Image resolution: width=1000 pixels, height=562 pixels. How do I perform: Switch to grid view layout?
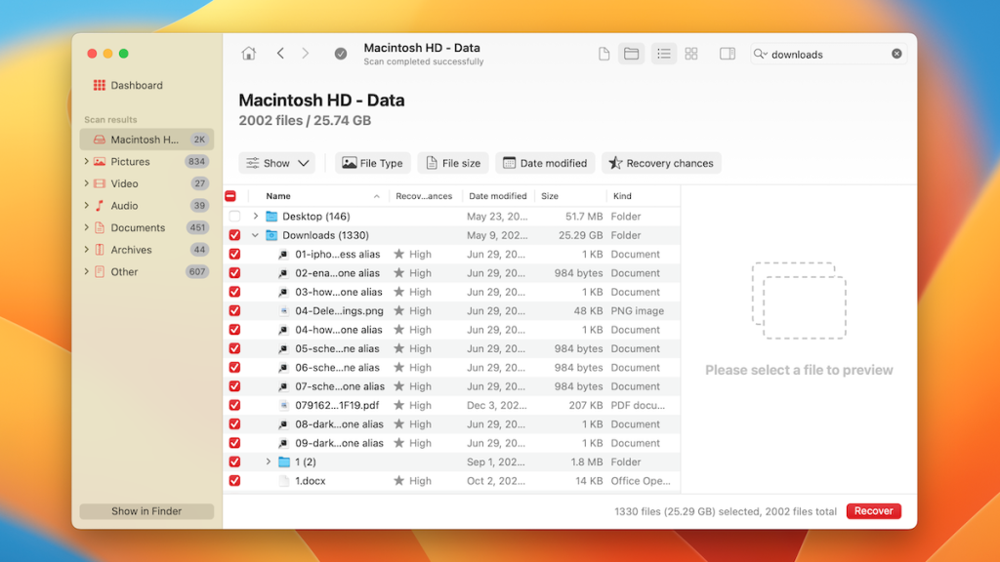click(x=691, y=54)
